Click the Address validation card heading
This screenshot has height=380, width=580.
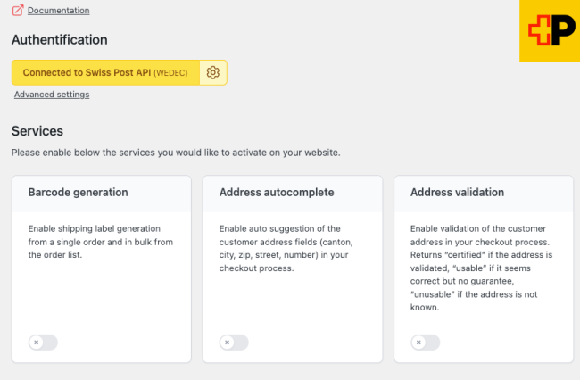(x=457, y=193)
